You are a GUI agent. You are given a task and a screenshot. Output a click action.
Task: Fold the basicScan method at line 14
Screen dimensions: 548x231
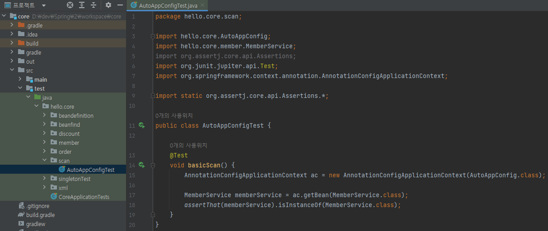(x=153, y=165)
